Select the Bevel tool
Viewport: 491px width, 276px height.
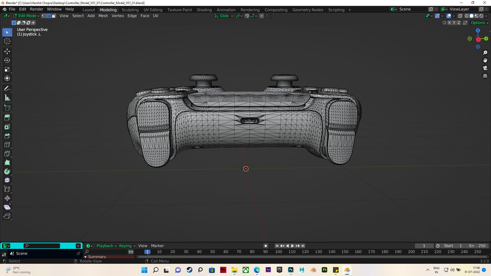(7, 136)
